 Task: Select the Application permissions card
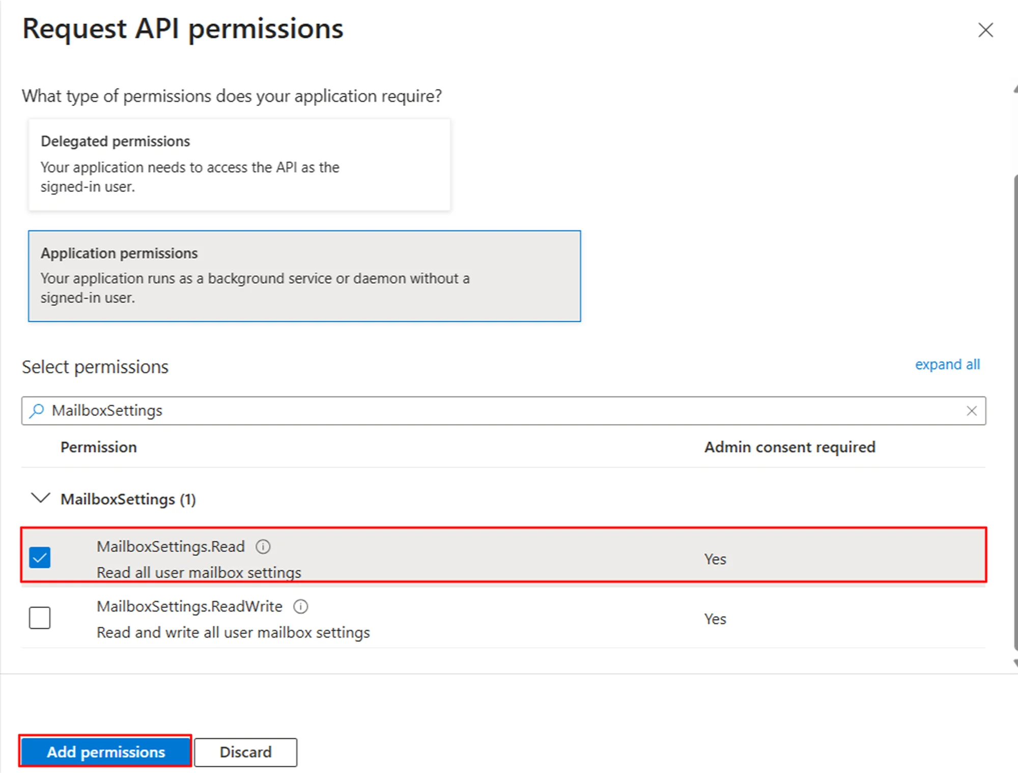304,275
